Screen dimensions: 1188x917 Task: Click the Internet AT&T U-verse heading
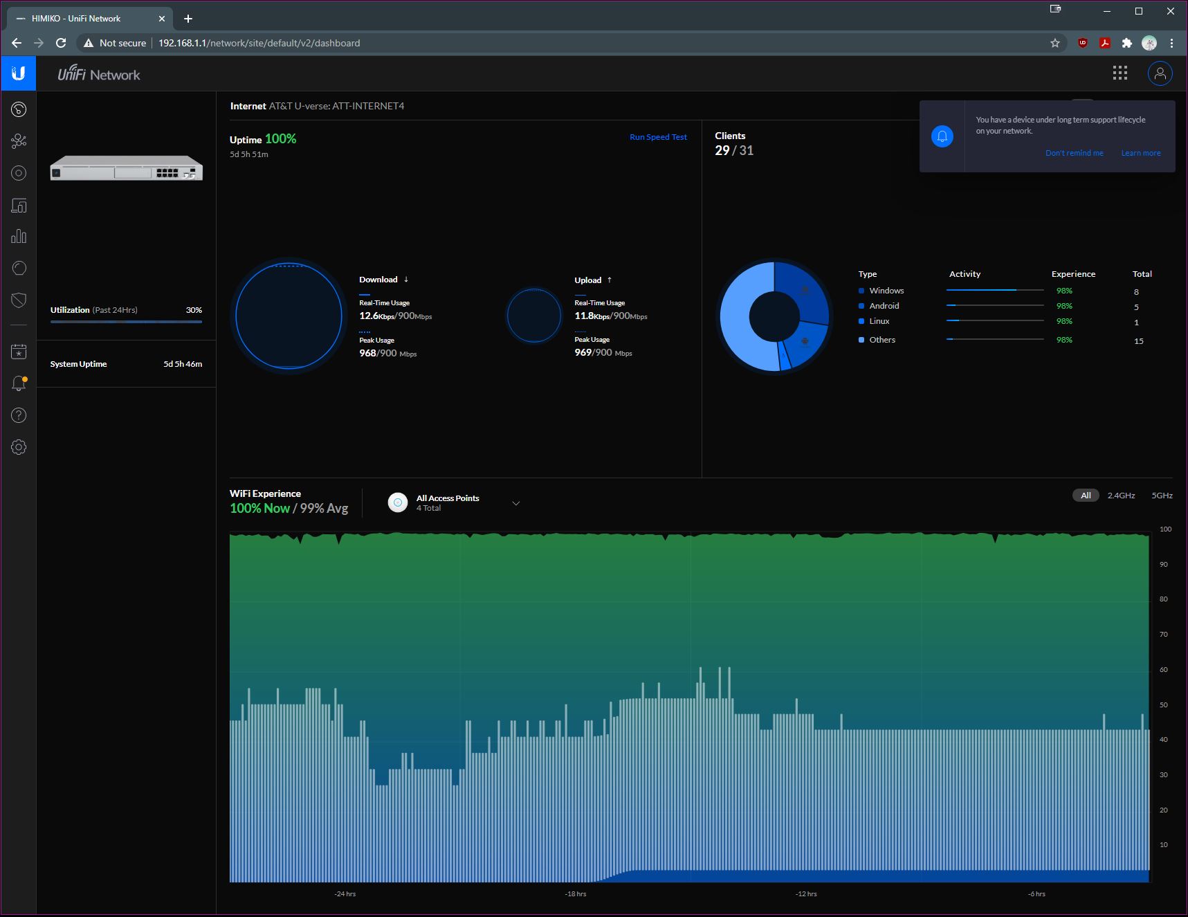(317, 106)
